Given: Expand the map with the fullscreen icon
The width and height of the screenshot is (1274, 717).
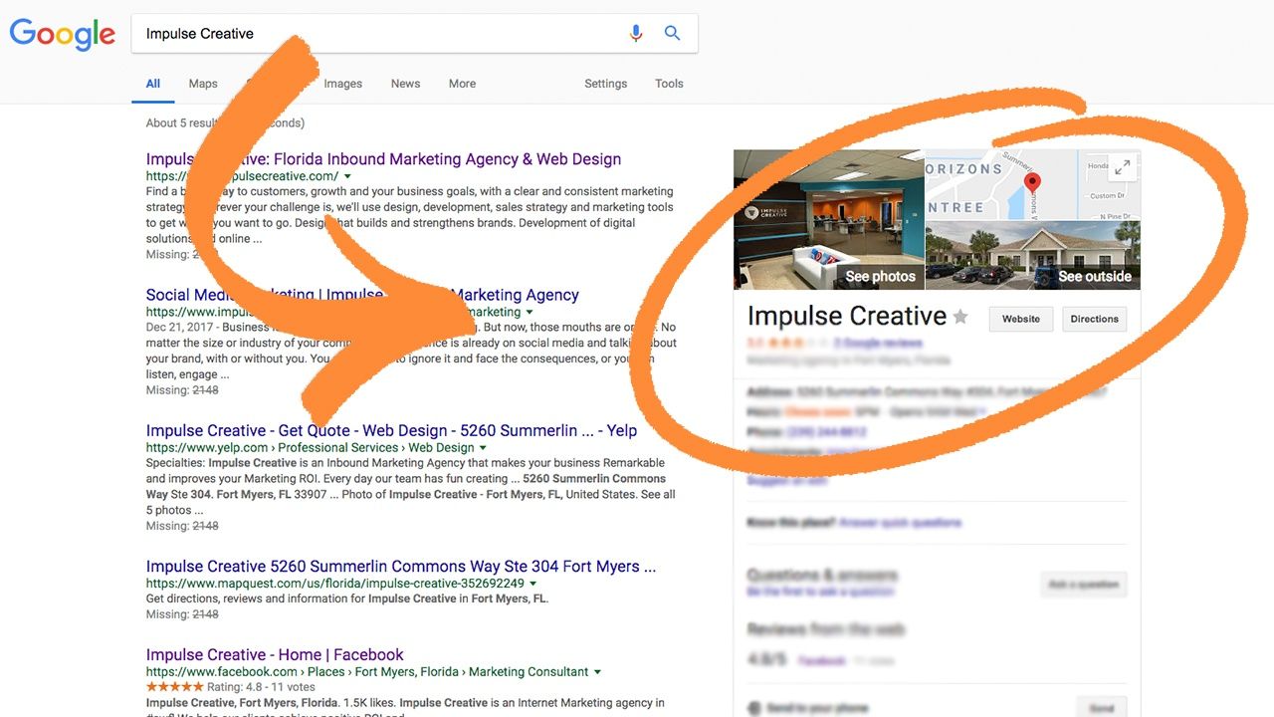Looking at the screenshot, I should pos(1122,168).
